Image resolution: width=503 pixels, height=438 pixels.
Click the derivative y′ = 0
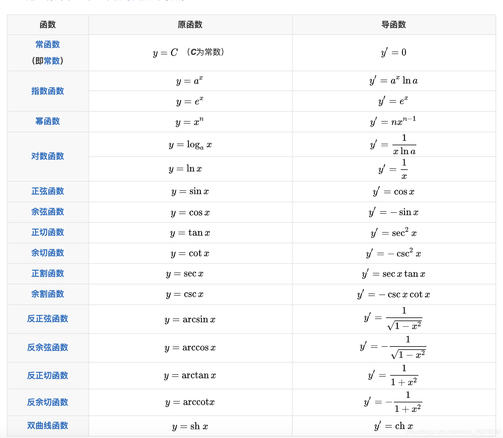click(394, 52)
